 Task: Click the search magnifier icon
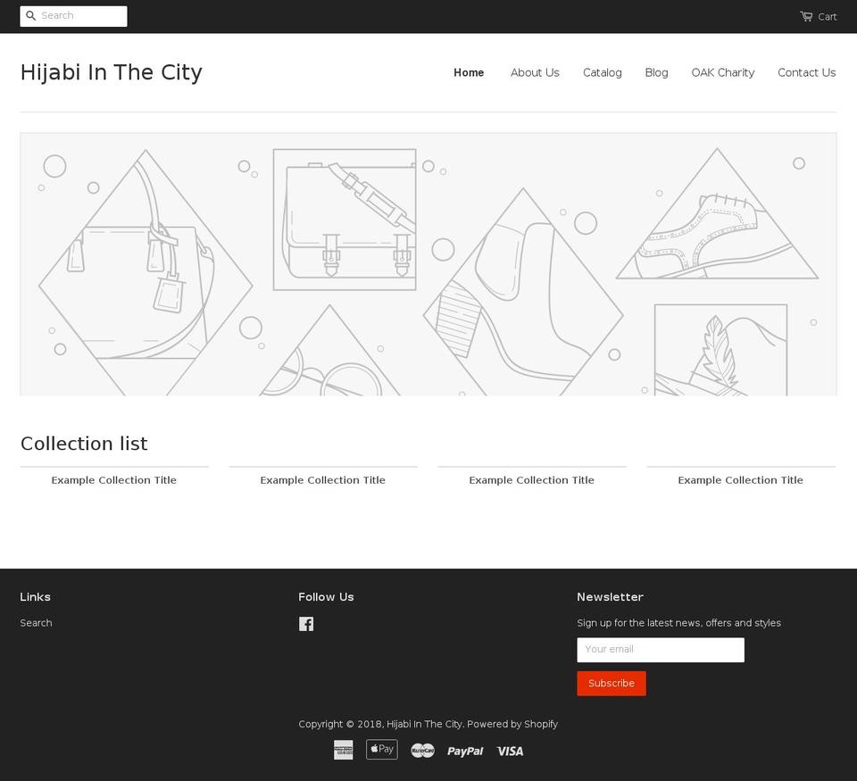pos(31,16)
